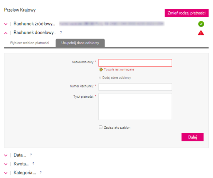Viewport: 213px width, 178px height.
Task: Click the green checkmark status icon
Action: click(201, 24)
